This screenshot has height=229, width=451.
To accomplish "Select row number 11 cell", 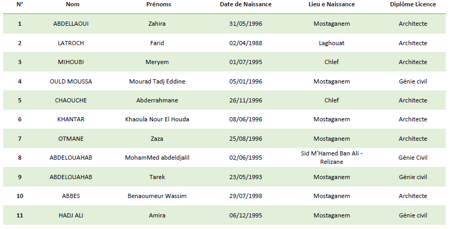I will [19, 215].
